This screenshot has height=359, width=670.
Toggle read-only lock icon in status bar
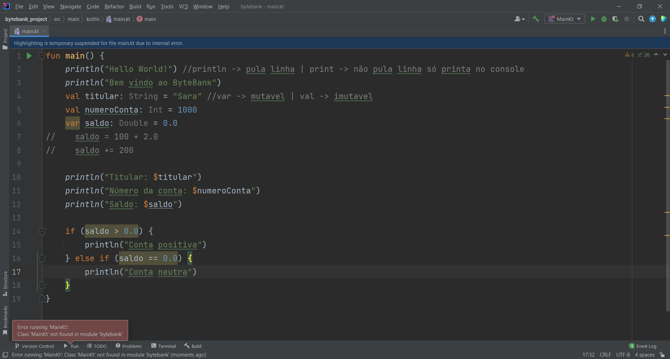click(x=662, y=355)
